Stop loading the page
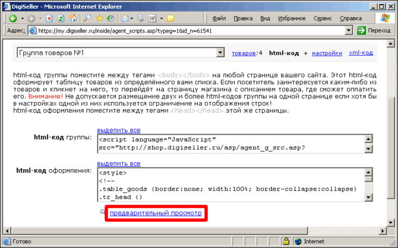The height and width of the screenshot is (248, 398). pyautogui.click(x=49, y=18)
